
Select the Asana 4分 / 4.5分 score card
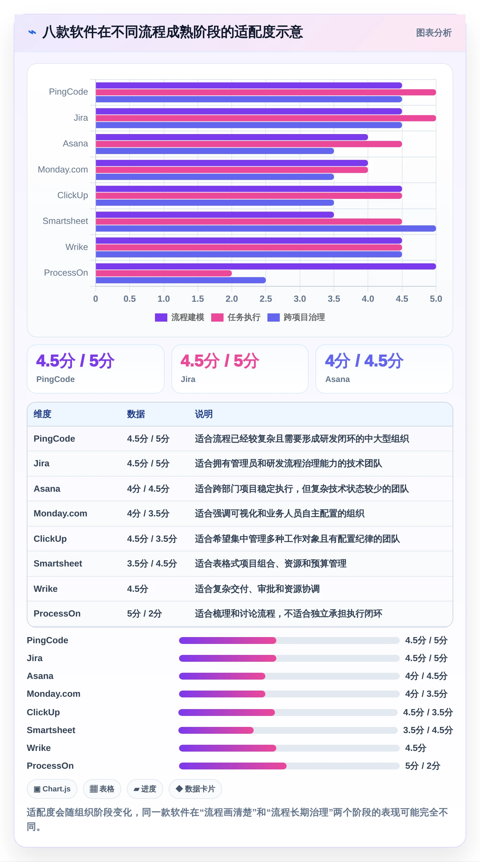[384, 369]
